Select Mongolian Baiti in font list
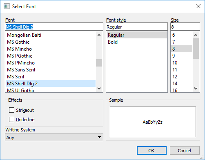This screenshot has width=205, height=160. 51,35
